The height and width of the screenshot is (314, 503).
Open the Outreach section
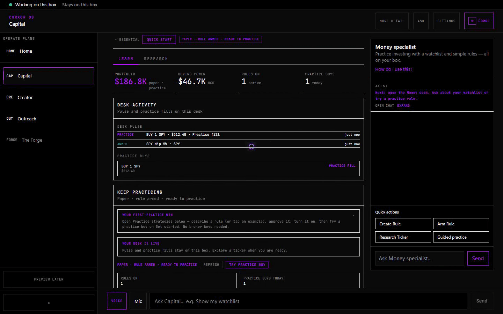(49, 119)
